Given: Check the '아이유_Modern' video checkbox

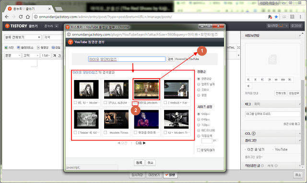Looking at the screenshot, I should pyautogui.click(x=135, y=103).
